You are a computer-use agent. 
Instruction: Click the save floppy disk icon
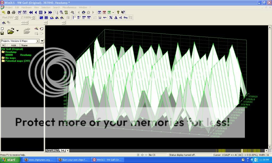pyautogui.click(x=2, y=33)
